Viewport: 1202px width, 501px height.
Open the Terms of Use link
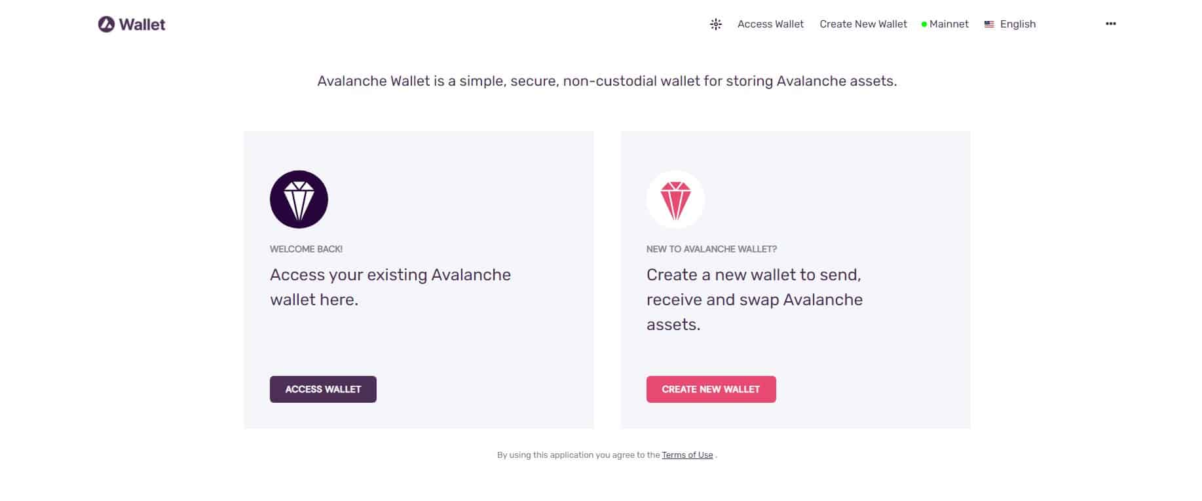pyautogui.click(x=687, y=455)
